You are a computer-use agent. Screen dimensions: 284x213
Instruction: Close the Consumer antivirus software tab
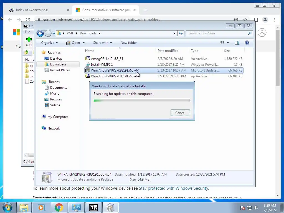pyautogui.click(x=135, y=10)
